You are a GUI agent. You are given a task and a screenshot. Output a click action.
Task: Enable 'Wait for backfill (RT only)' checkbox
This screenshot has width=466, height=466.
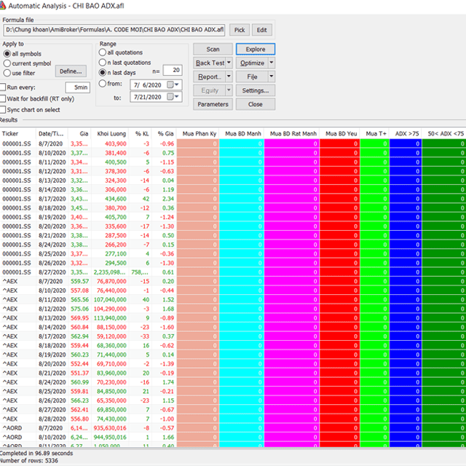click(x=3, y=98)
